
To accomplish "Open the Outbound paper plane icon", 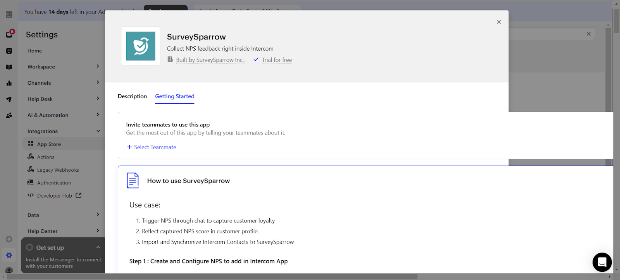I will point(9,99).
